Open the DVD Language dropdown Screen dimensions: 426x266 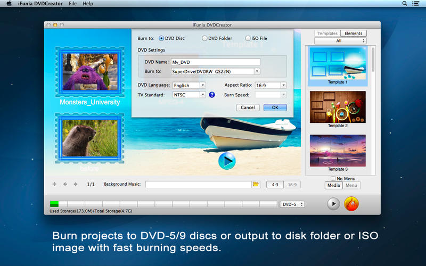click(x=189, y=85)
